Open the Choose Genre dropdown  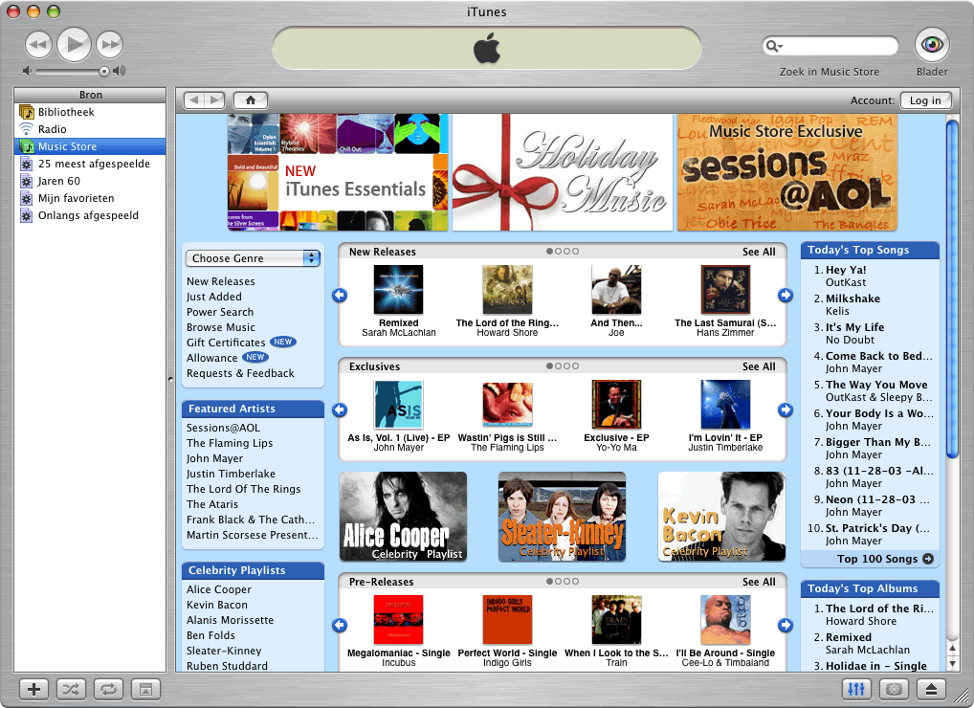point(253,258)
